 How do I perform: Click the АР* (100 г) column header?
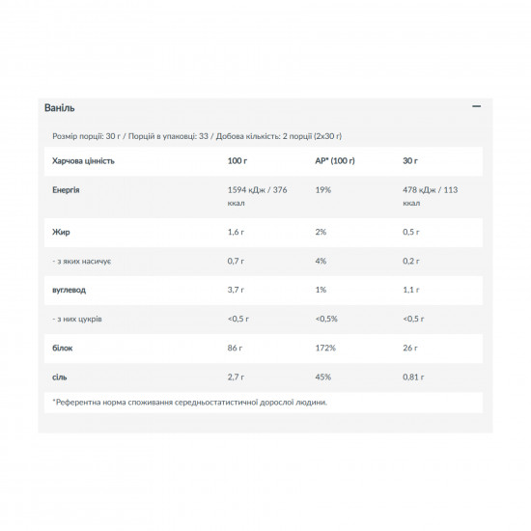tap(335, 161)
